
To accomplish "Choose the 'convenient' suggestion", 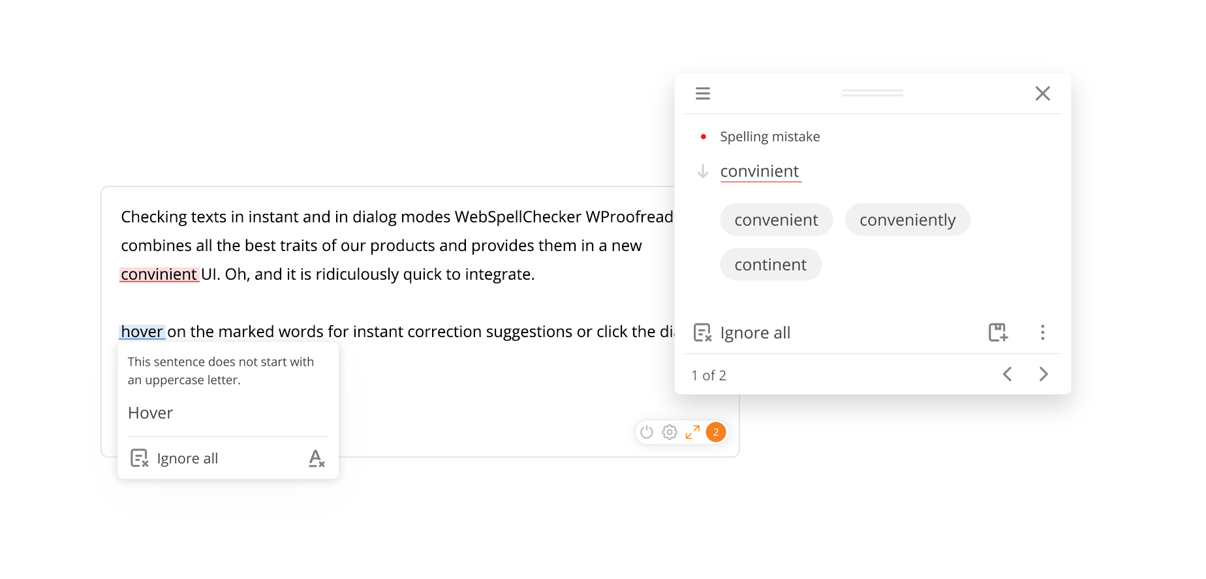I will [x=777, y=220].
